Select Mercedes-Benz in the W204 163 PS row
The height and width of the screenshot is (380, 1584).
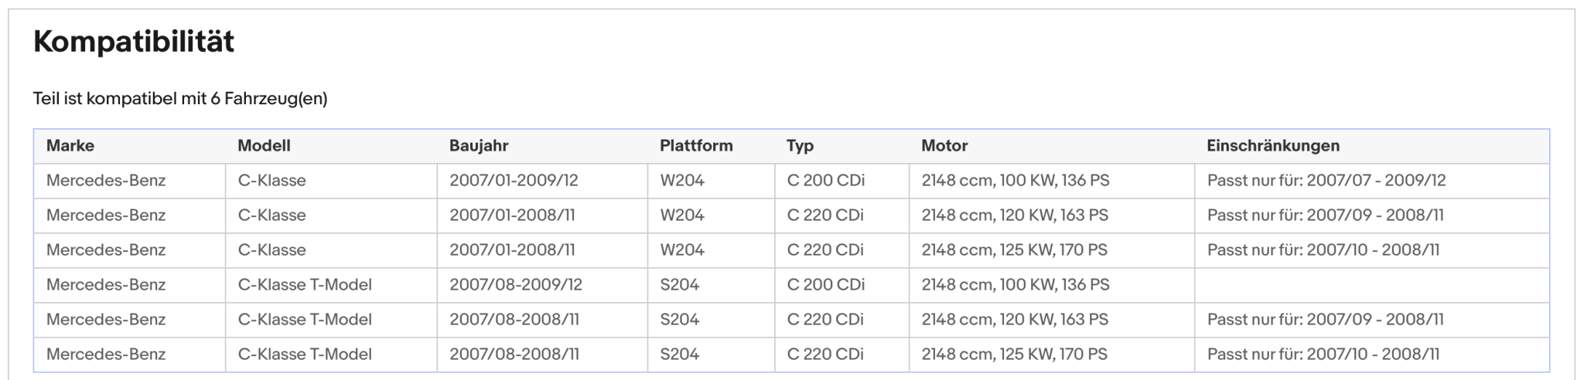pyautogui.click(x=106, y=215)
